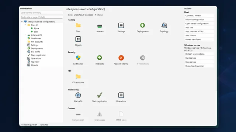Screen dimensions: 236x132
Task: Click Reload configuration under Host
Action: [199, 19]
